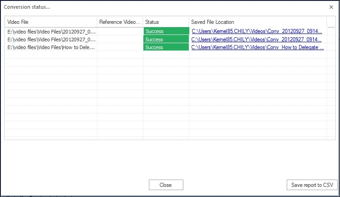Sort by the Video File column header

tap(51, 22)
